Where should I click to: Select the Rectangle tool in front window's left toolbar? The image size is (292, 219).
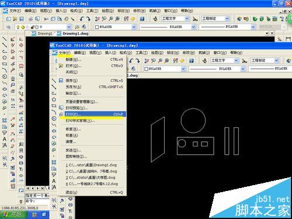tap(54, 106)
